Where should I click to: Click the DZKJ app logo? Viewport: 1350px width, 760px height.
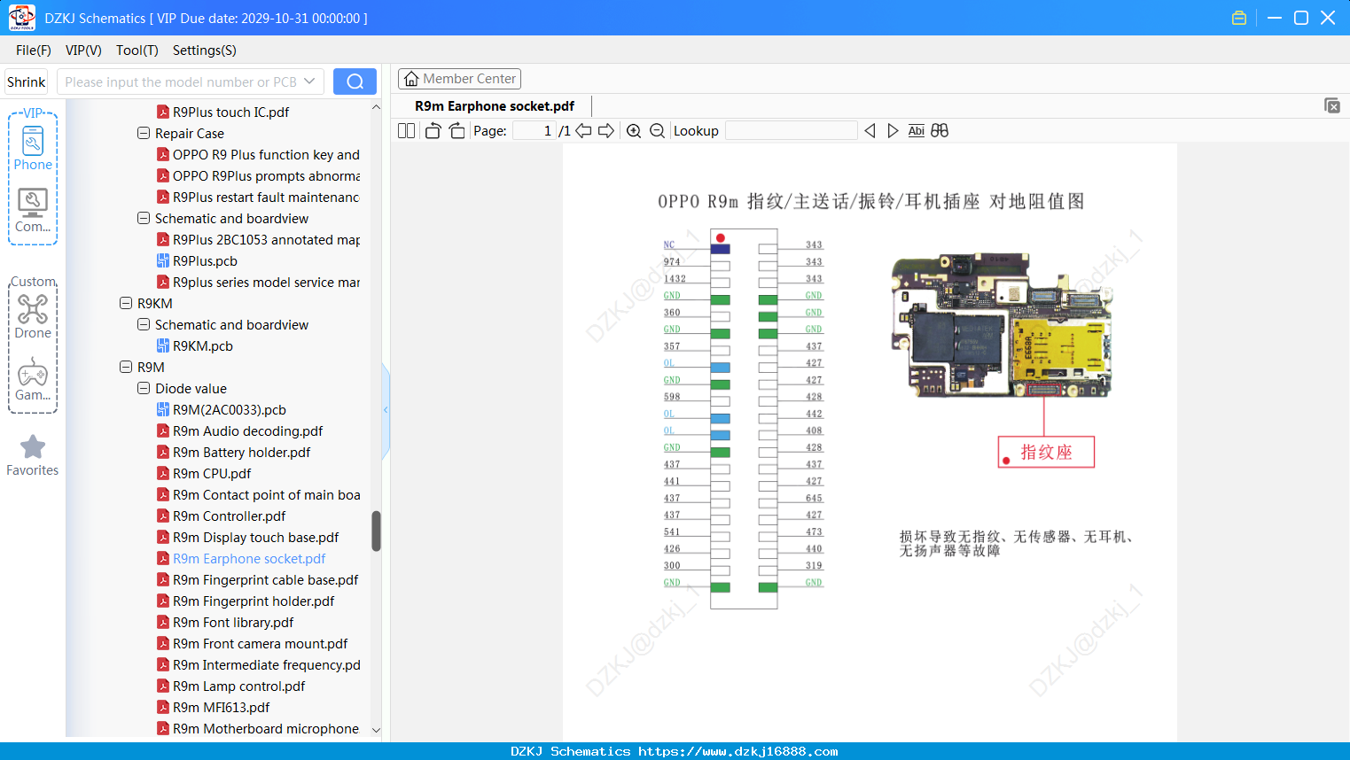(x=21, y=18)
